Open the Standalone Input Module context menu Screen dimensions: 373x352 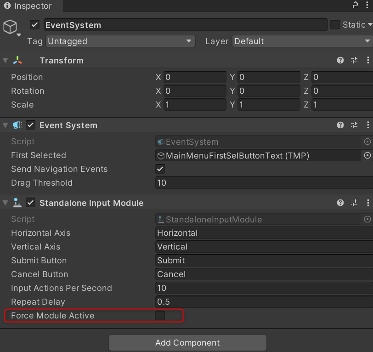[x=367, y=203]
